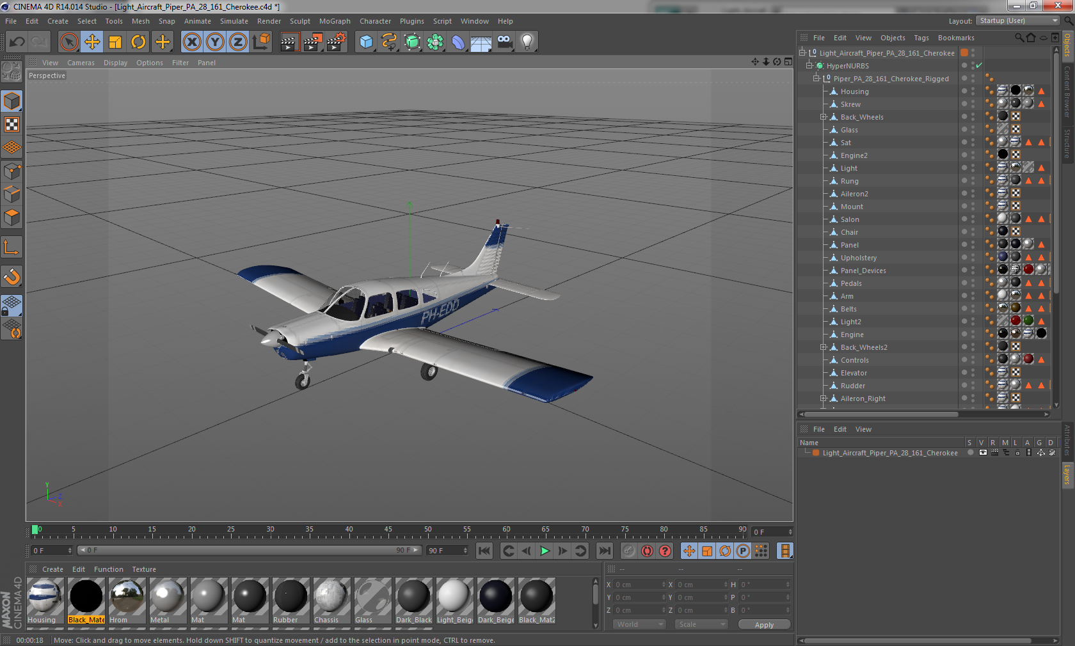This screenshot has width=1075, height=646.
Task: Select the Live Selection tool
Action: [68, 42]
